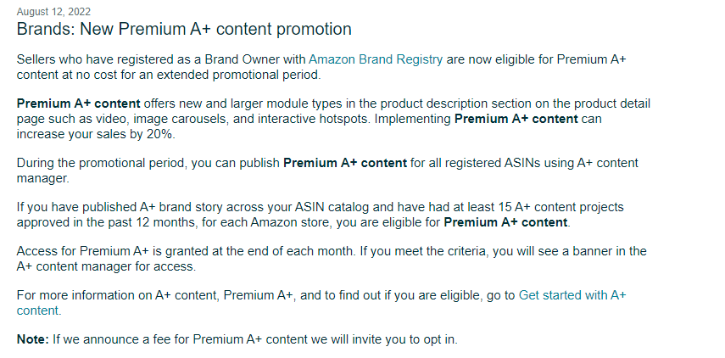Open the Amazon Brand Registry link
725x358 pixels.
[376, 59]
